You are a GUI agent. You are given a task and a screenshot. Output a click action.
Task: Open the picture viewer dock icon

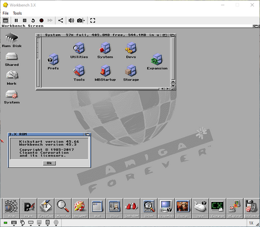coord(183,208)
